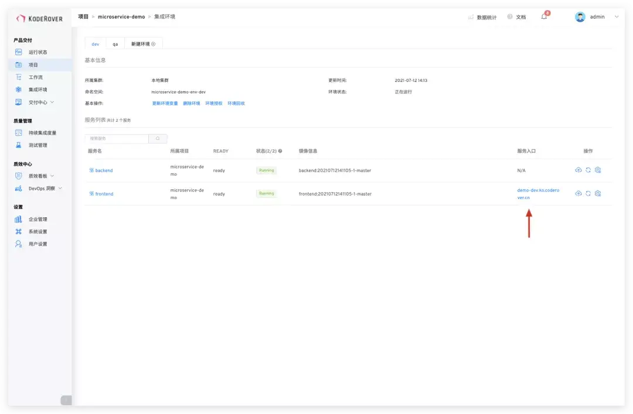Viewport: 633px width, 414px height.
Task: Open the frontend service link
Action: tap(104, 193)
